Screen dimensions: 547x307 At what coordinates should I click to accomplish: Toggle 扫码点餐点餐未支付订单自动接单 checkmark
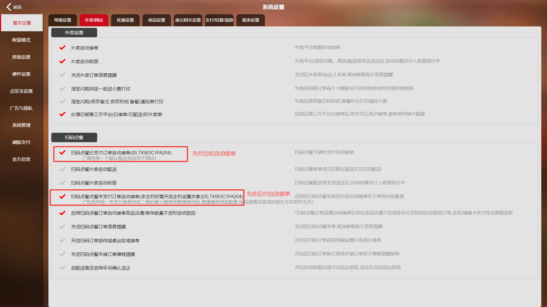point(62,196)
